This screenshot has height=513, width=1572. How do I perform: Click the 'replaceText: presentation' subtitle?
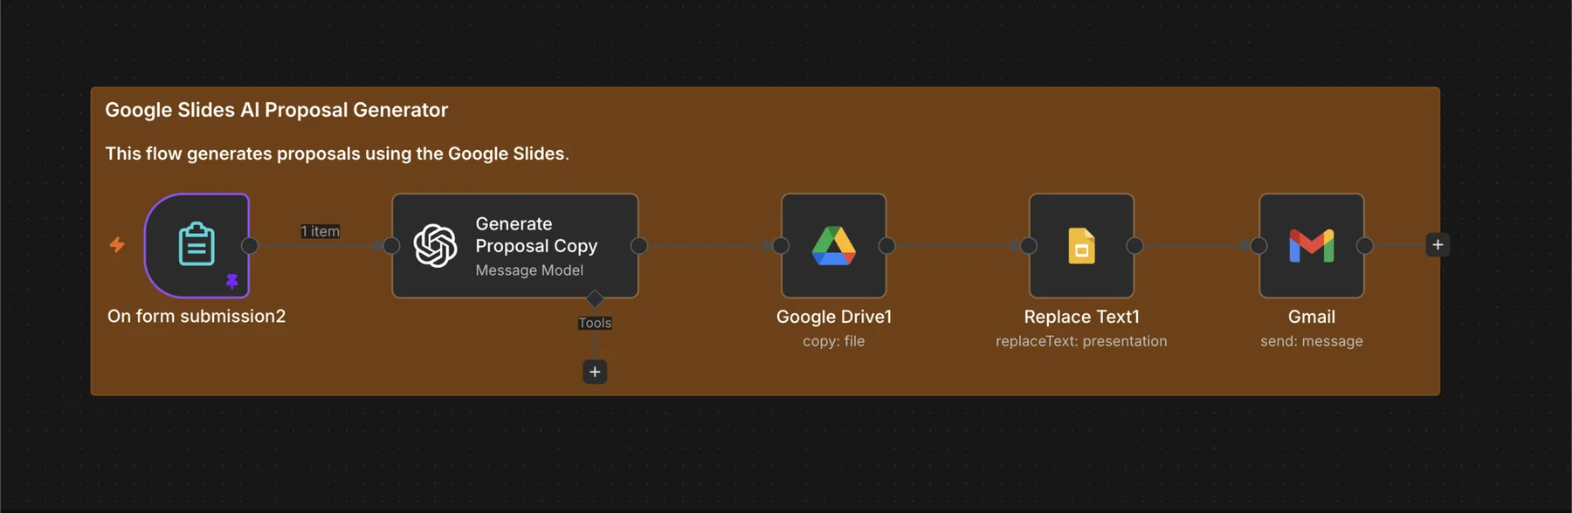[1081, 341]
